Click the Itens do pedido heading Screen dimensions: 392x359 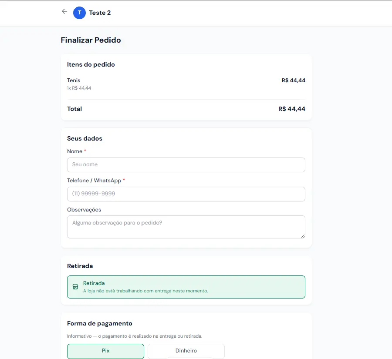(91, 64)
